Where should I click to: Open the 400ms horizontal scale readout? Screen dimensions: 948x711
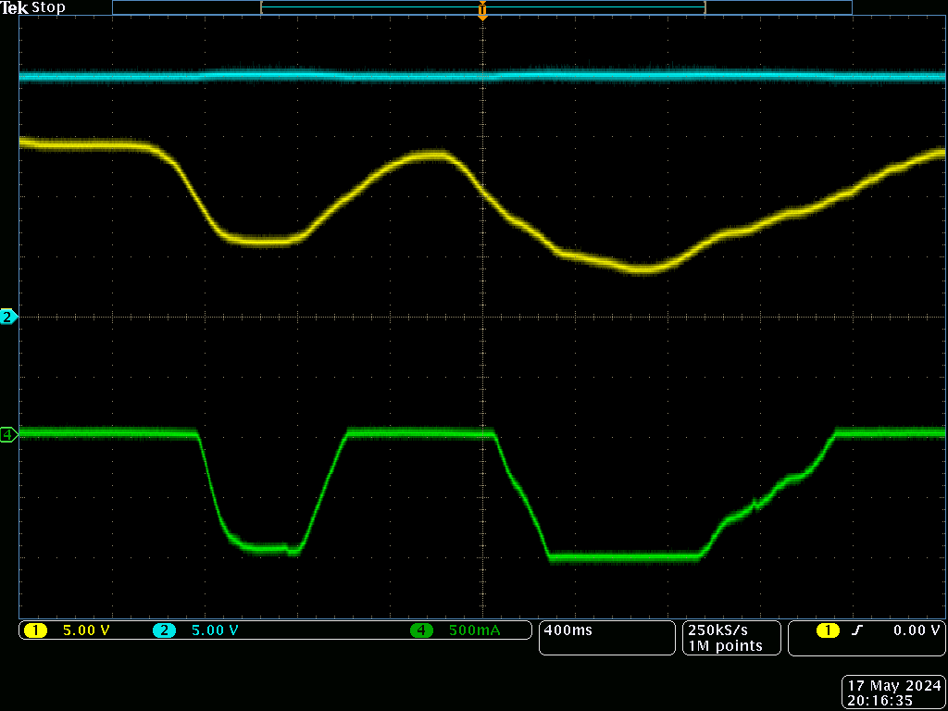point(568,631)
